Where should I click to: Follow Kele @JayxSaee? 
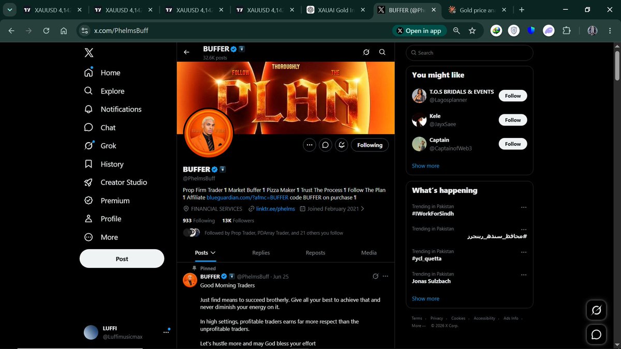coord(513,120)
